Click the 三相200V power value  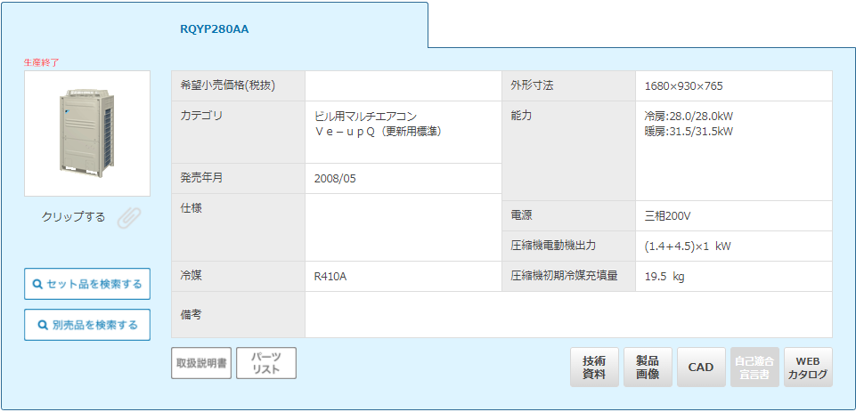point(668,216)
